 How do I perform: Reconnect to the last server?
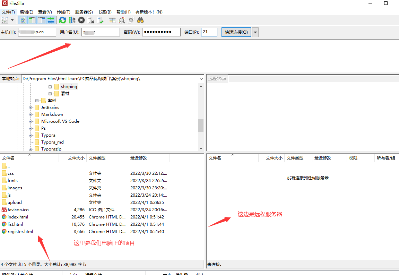tap(100, 20)
